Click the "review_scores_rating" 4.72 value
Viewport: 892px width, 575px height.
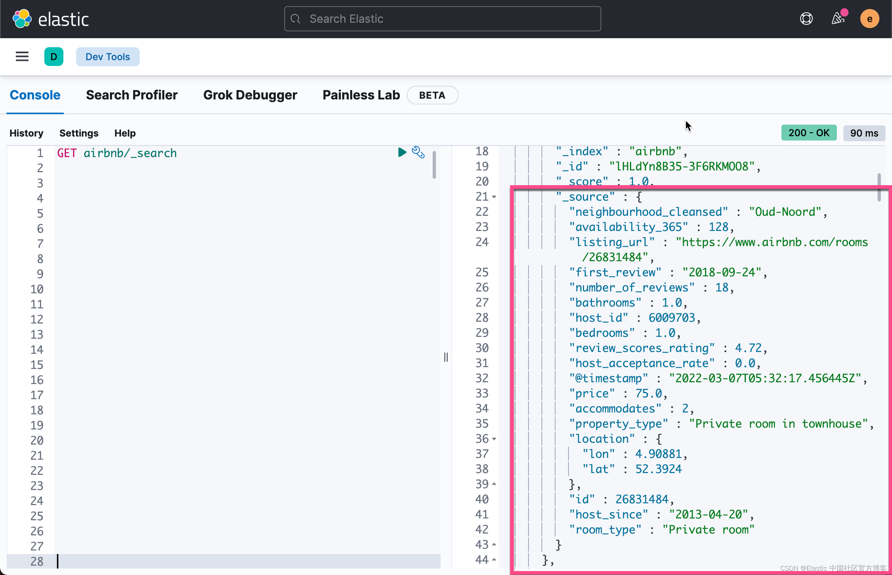(x=748, y=348)
